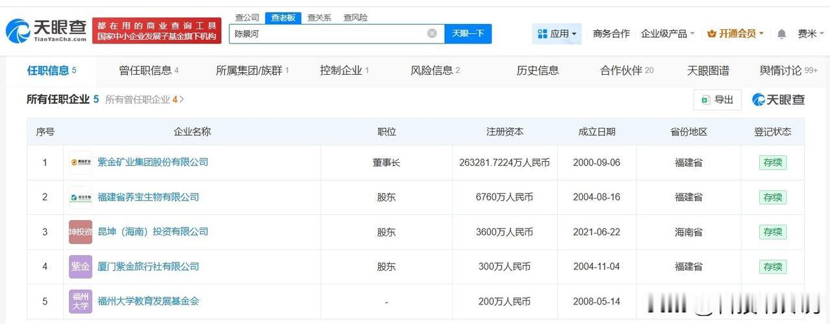830x324 pixels.
Task: Focus the search box containing 陈景河
Action: pos(336,34)
